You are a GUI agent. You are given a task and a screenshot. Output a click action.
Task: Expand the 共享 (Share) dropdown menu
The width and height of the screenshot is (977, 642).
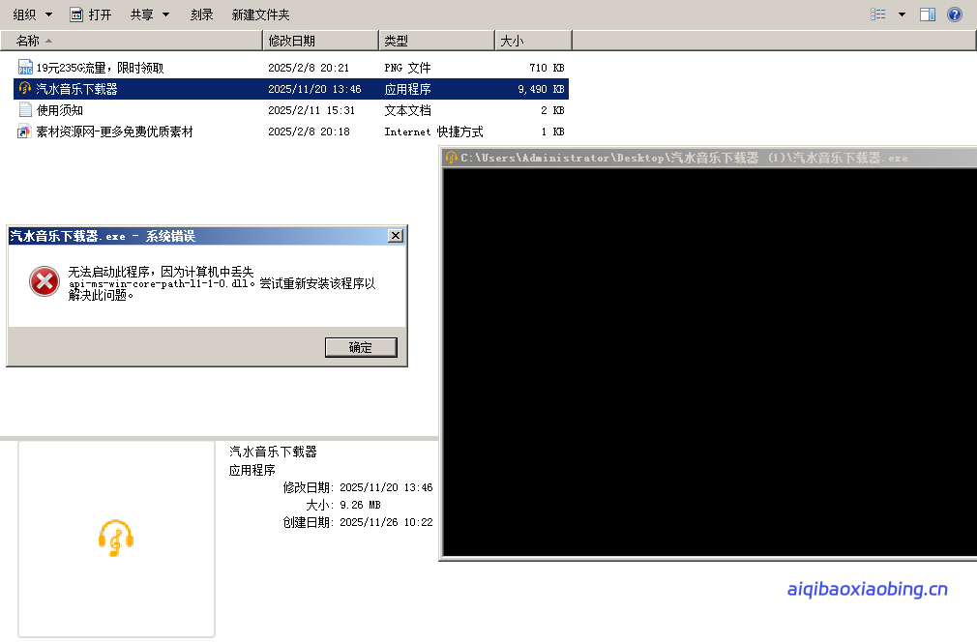click(x=150, y=15)
